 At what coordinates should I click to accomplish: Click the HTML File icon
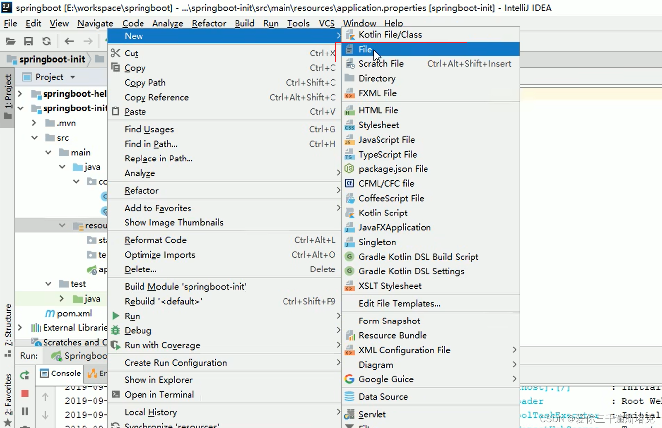(350, 110)
